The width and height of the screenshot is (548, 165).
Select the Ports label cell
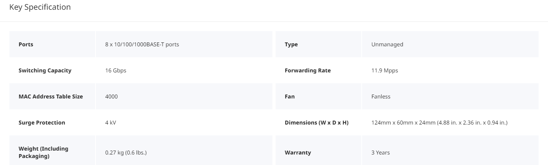tap(52, 44)
